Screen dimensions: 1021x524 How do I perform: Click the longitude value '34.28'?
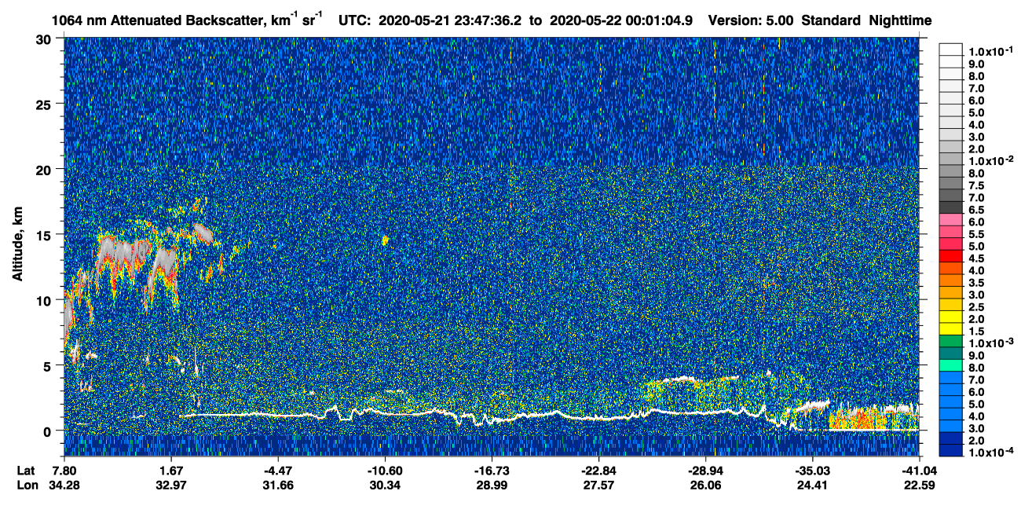coord(64,484)
